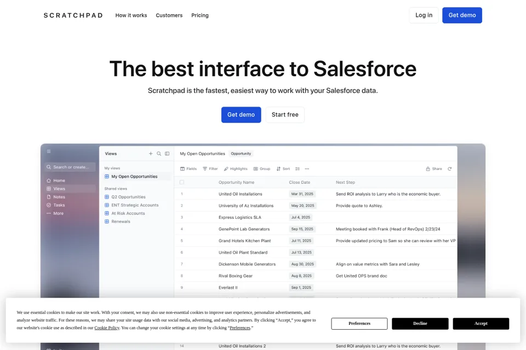Click United Oil Plant Standard cell
Screen dimensions: 526x350
243,253
